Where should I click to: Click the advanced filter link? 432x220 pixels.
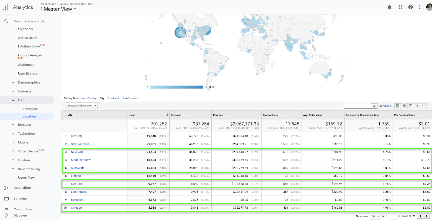(385, 106)
